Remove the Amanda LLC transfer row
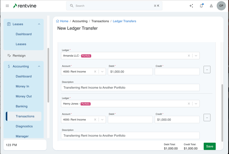Image resolution: width=229 pixels, height=154 pixels. tap(207, 70)
